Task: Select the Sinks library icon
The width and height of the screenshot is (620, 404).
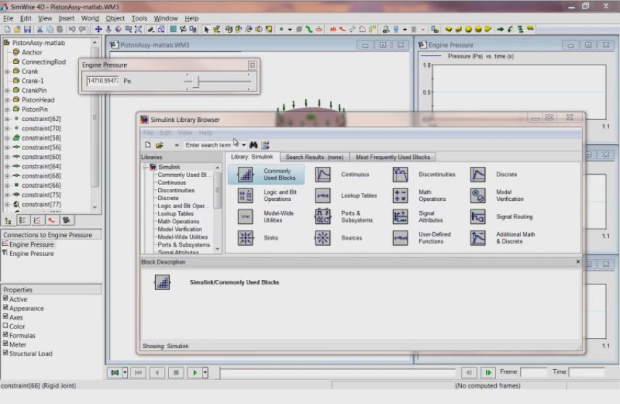Action: tap(246, 238)
